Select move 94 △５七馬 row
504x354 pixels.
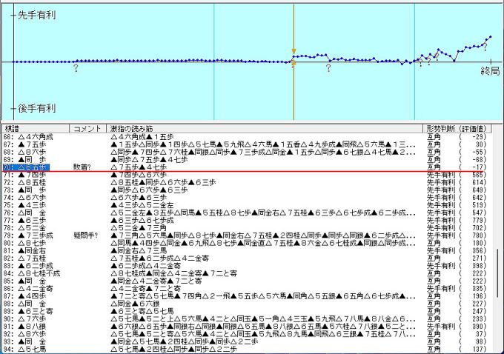click(30, 349)
